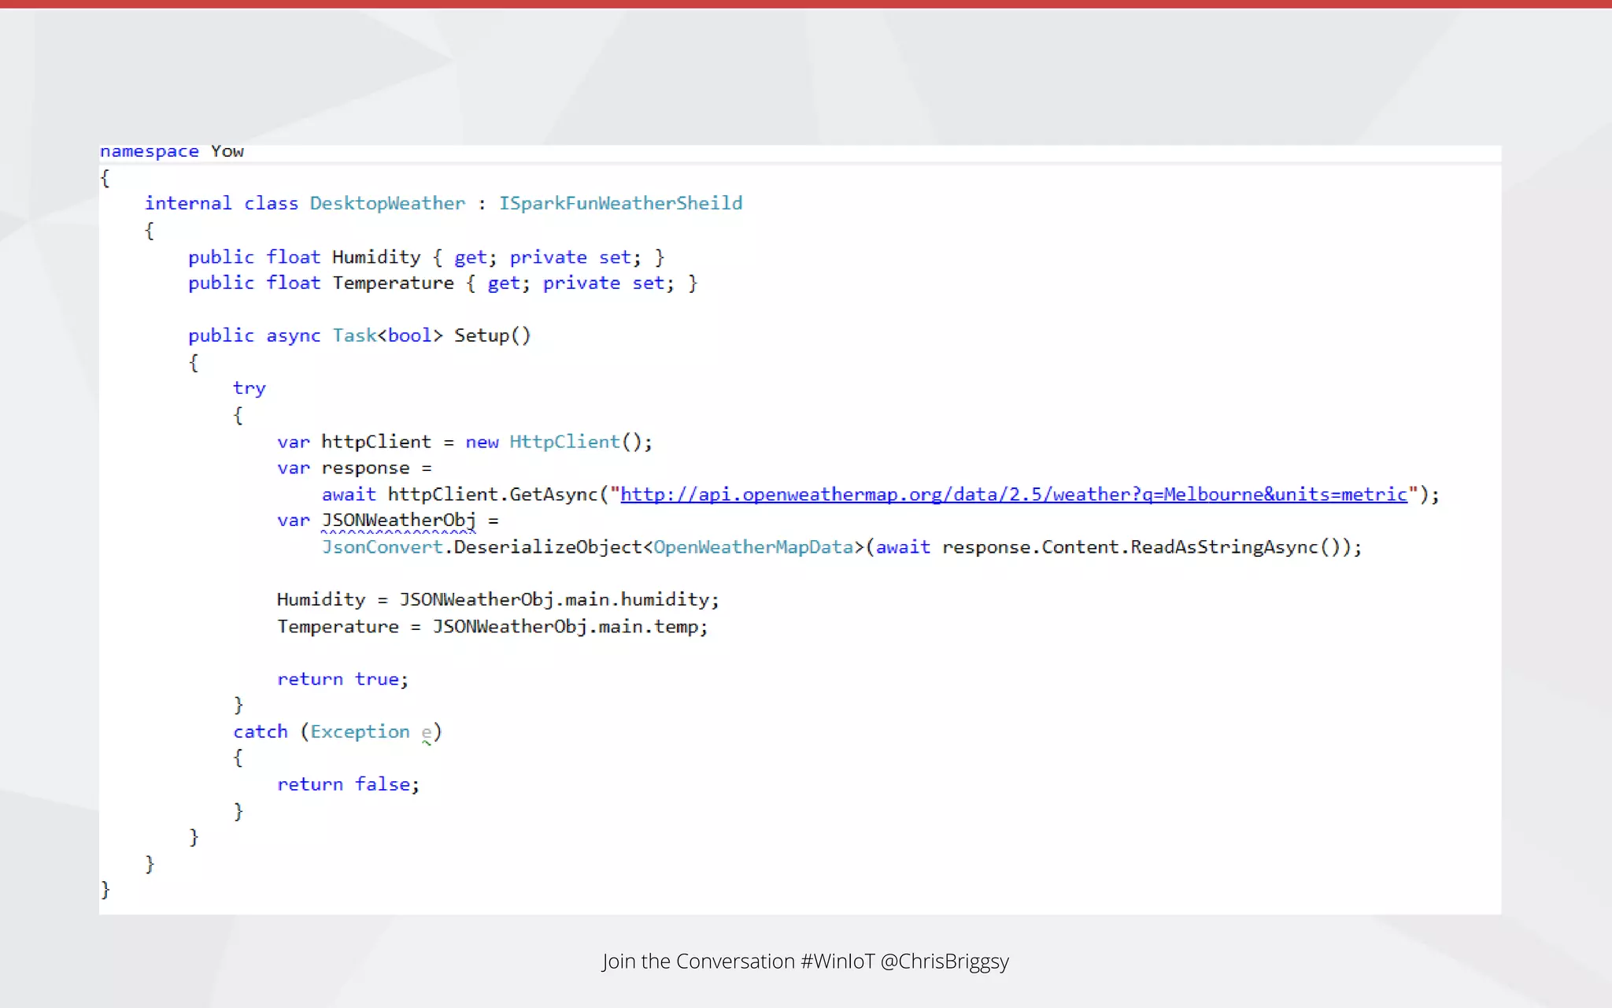Click the Task<bool> return type
1612x1008 pixels.
[387, 335]
